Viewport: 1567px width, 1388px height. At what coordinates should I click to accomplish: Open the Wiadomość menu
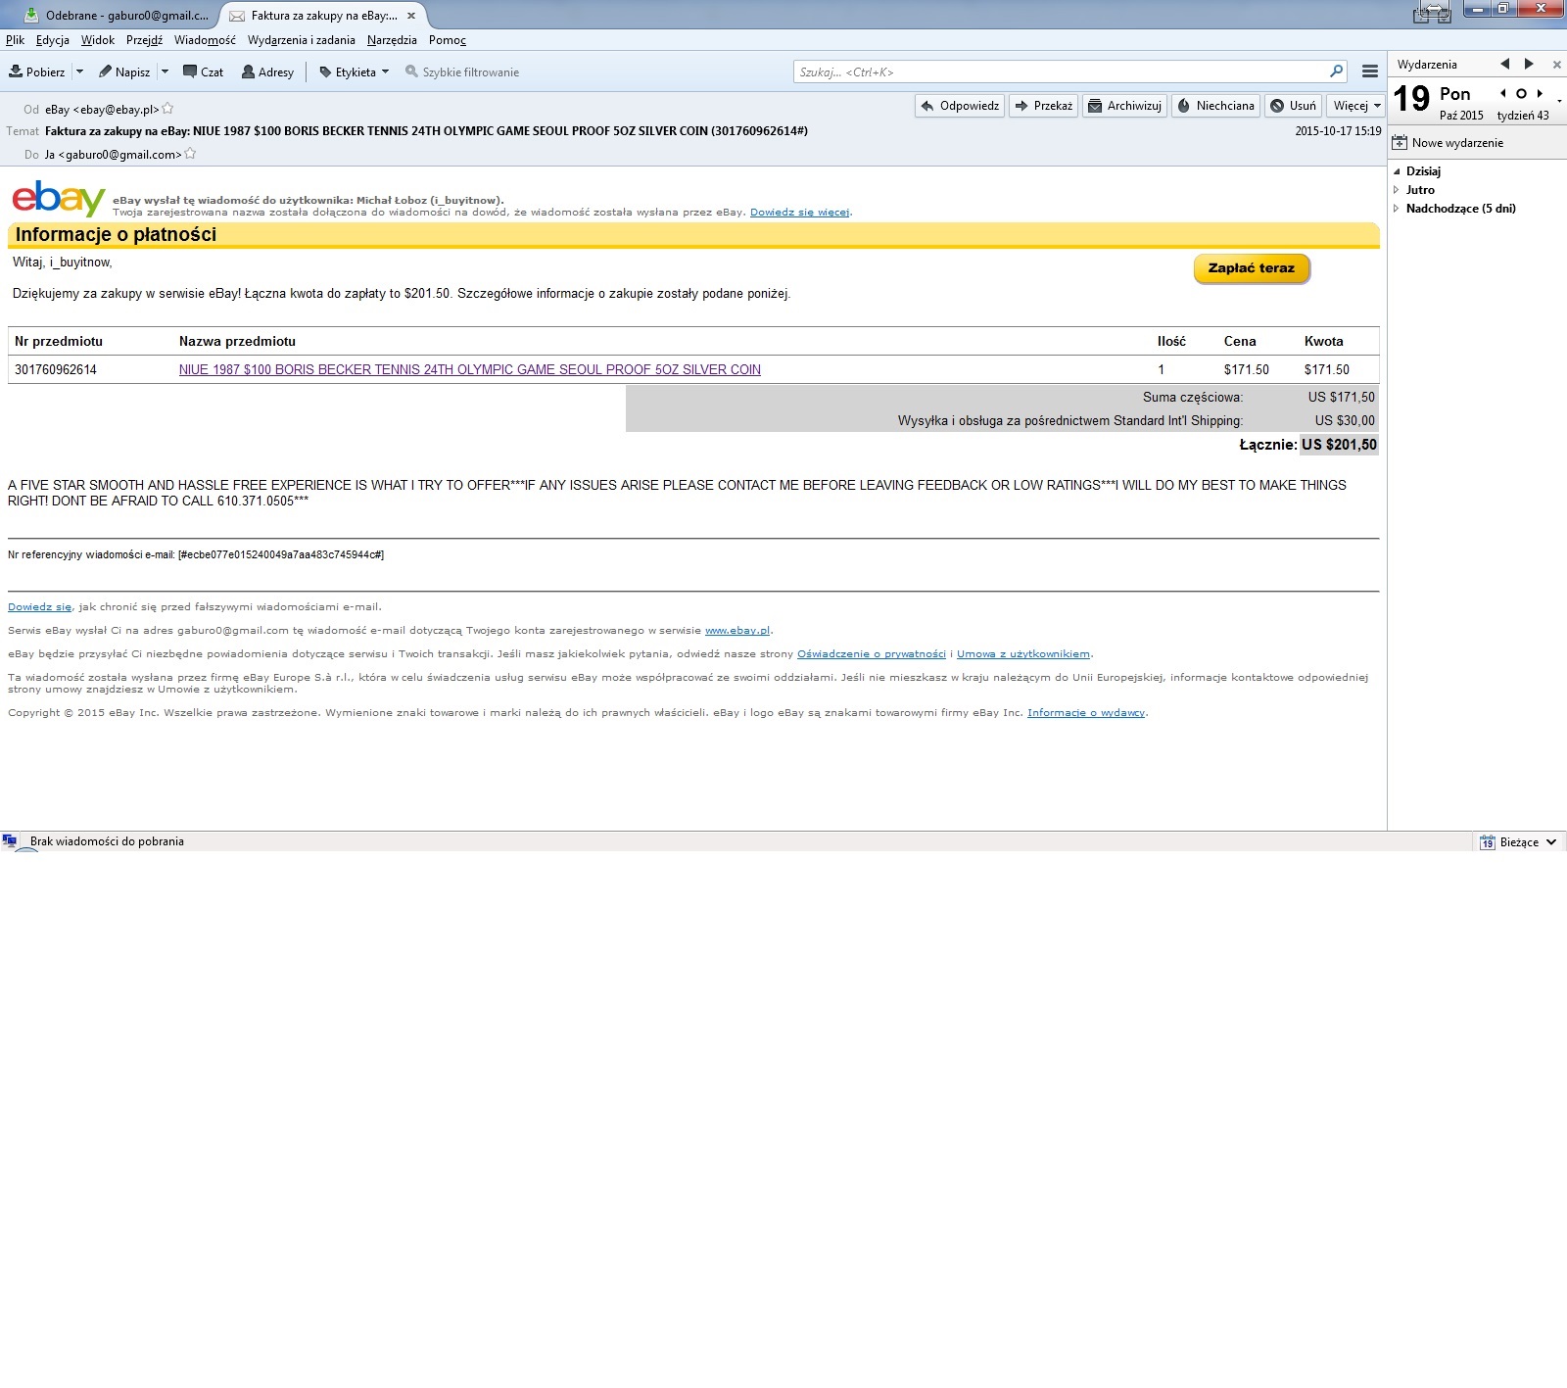[x=205, y=40]
